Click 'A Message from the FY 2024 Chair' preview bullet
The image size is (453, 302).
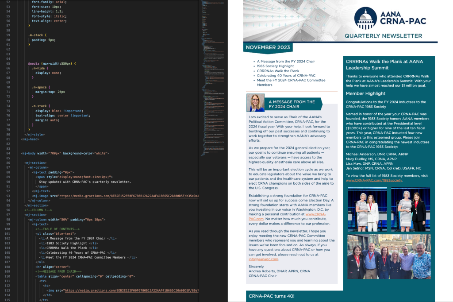[286, 61]
